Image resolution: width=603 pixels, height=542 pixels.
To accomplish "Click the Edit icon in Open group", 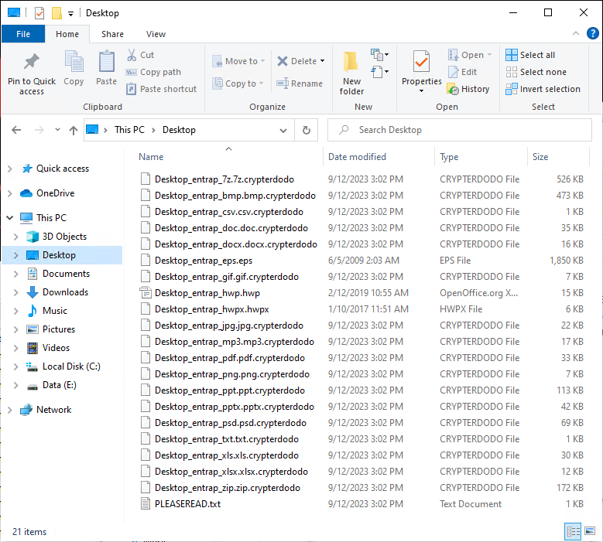I will [x=454, y=72].
